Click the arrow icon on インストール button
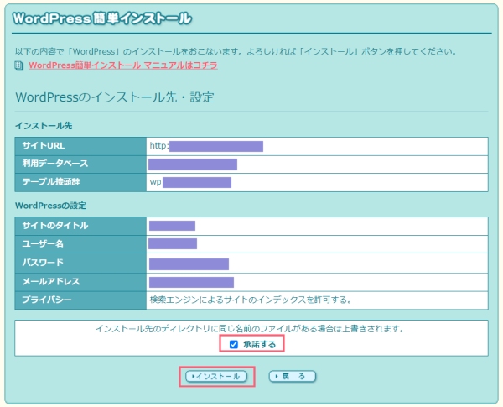Viewport: 503px width, 407px height. click(192, 377)
